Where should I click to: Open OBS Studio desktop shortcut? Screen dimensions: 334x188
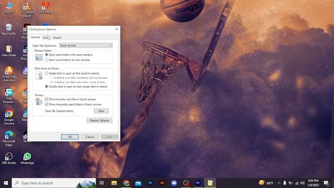point(9,159)
